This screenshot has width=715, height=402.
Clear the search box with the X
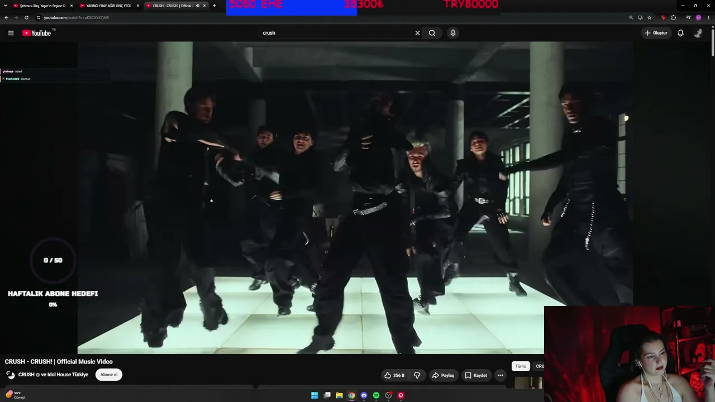click(417, 33)
